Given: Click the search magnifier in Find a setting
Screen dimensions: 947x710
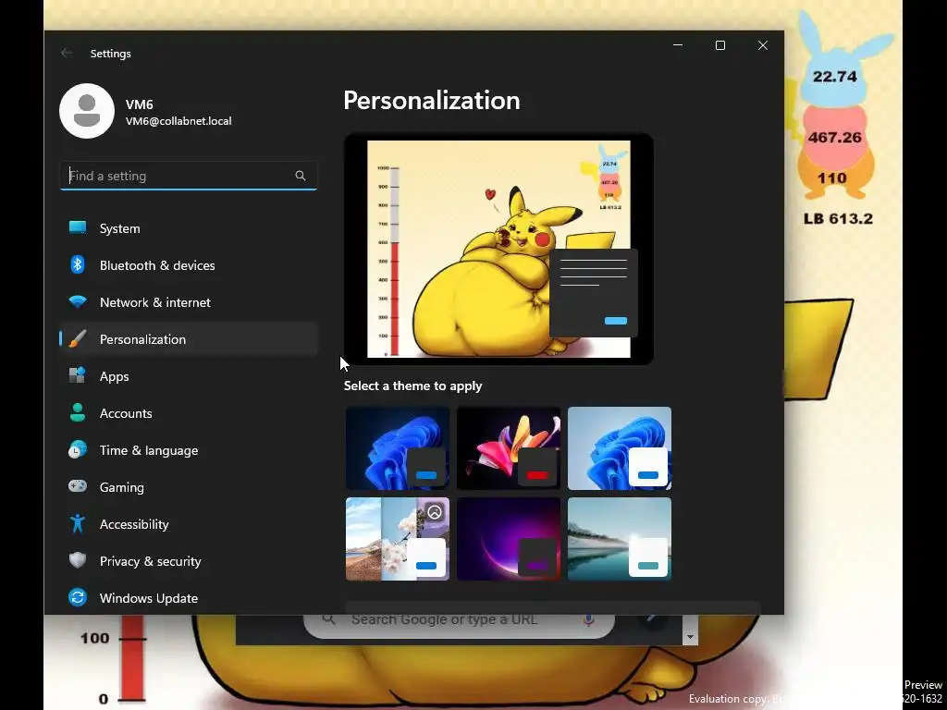Looking at the screenshot, I should [x=301, y=176].
